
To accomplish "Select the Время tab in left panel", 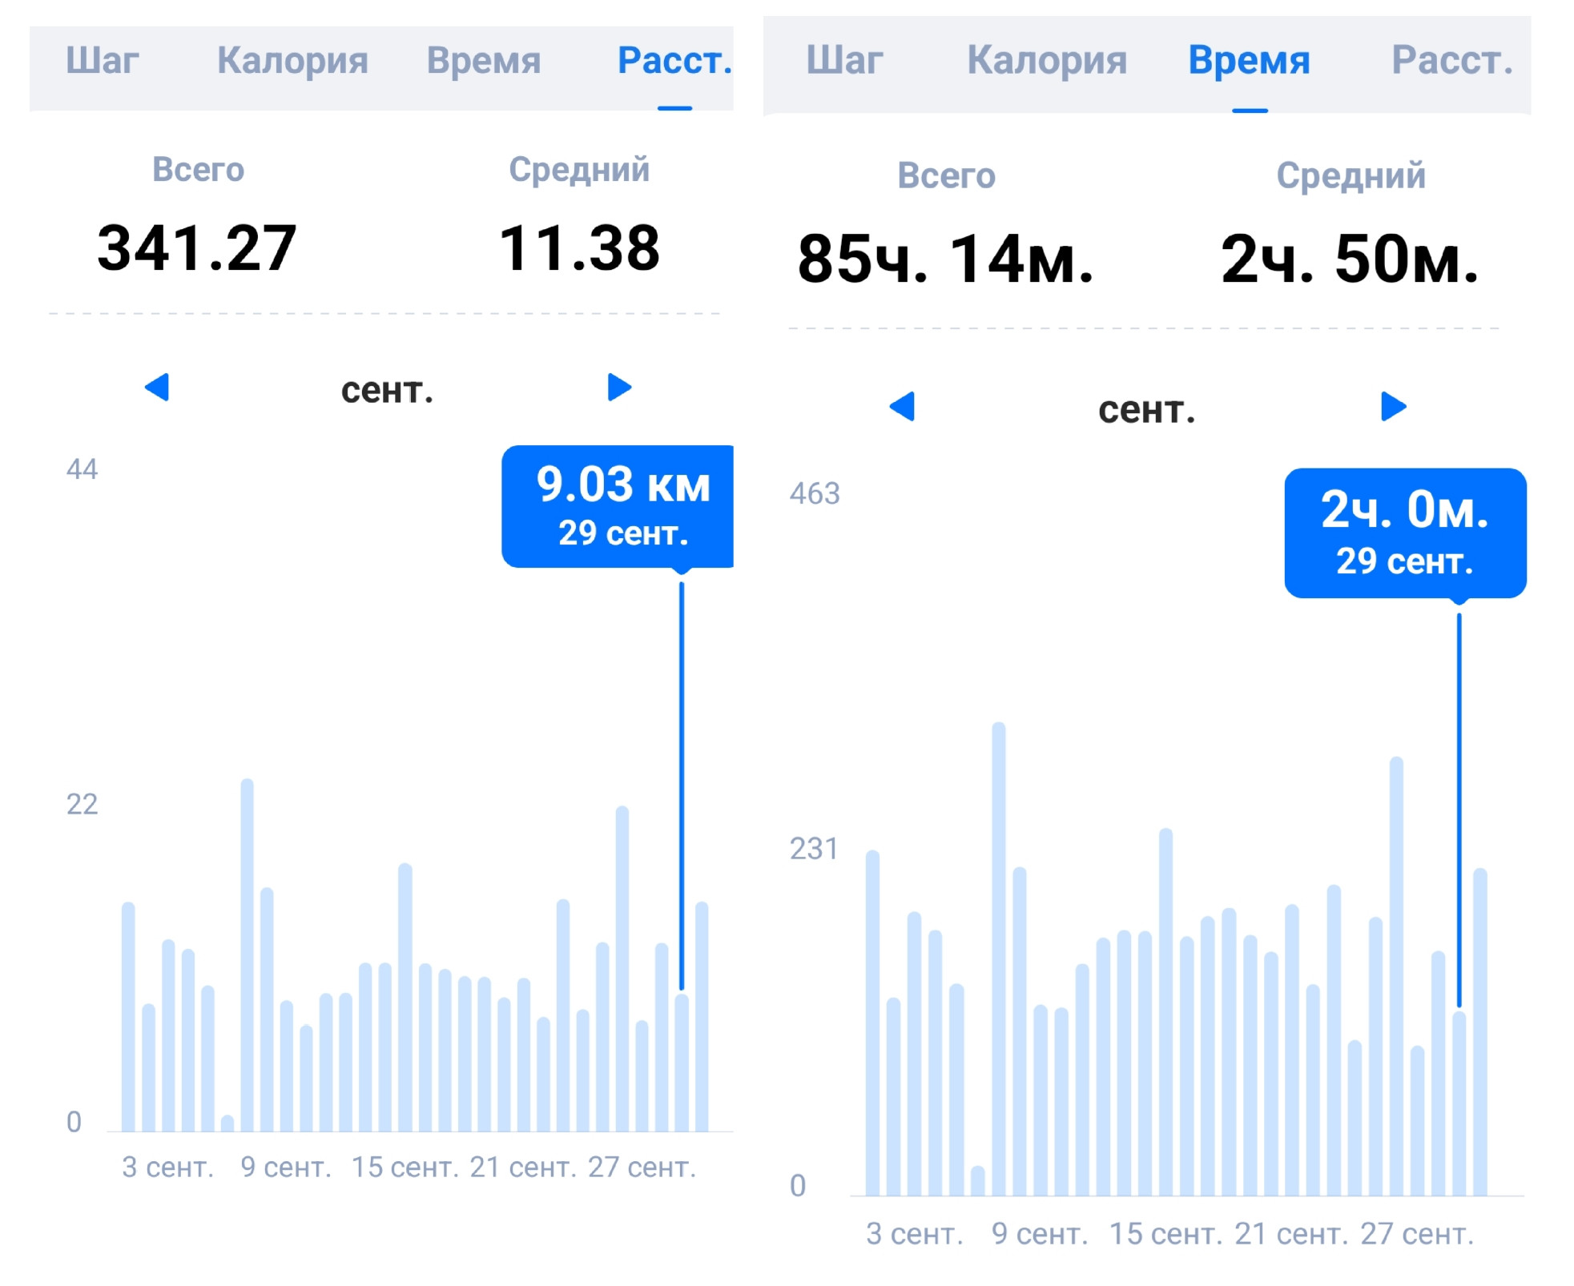I will click(484, 61).
